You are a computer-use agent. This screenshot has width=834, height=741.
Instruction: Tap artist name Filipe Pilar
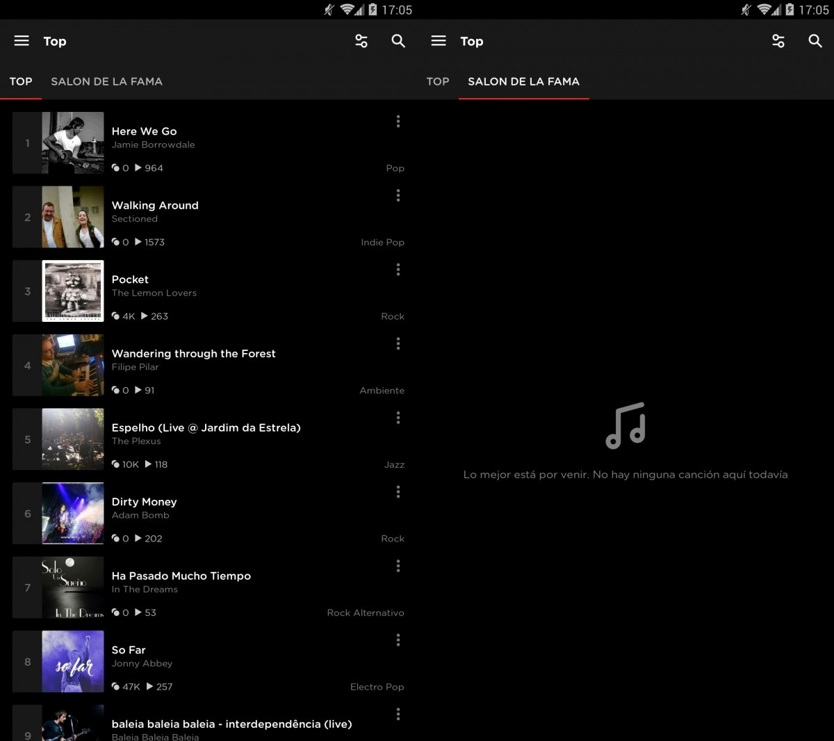pos(136,367)
